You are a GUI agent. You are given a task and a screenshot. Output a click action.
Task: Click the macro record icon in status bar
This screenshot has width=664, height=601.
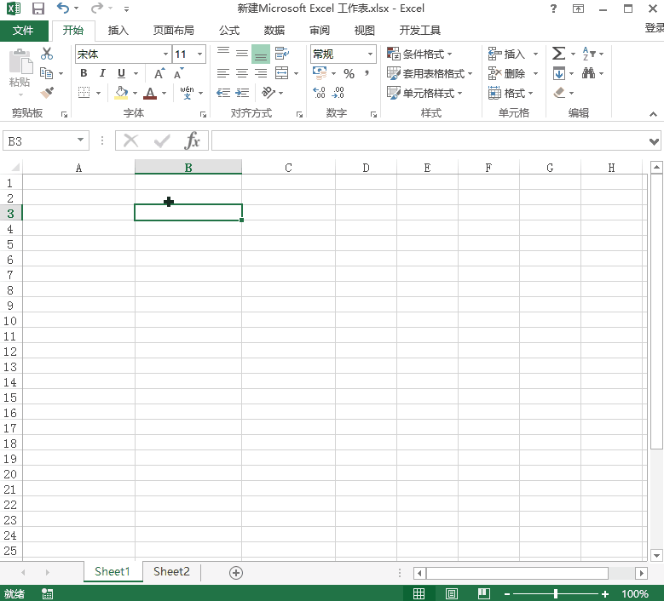pyautogui.click(x=48, y=593)
